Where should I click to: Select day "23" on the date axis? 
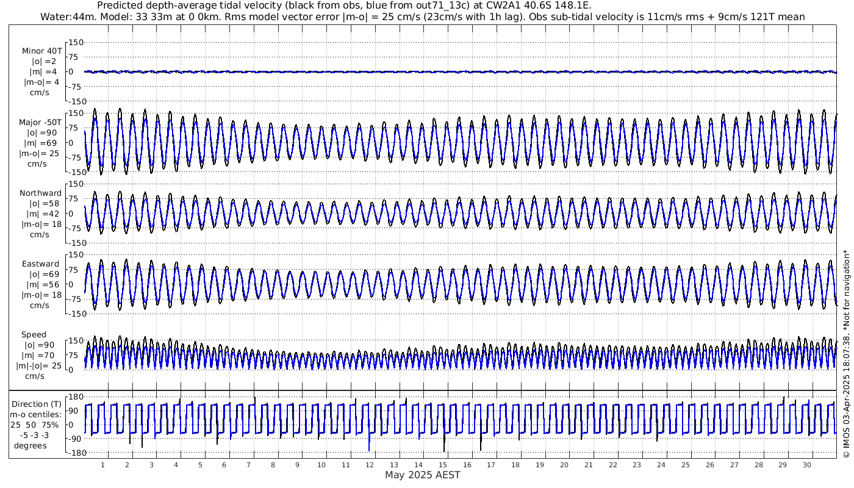tap(637, 465)
